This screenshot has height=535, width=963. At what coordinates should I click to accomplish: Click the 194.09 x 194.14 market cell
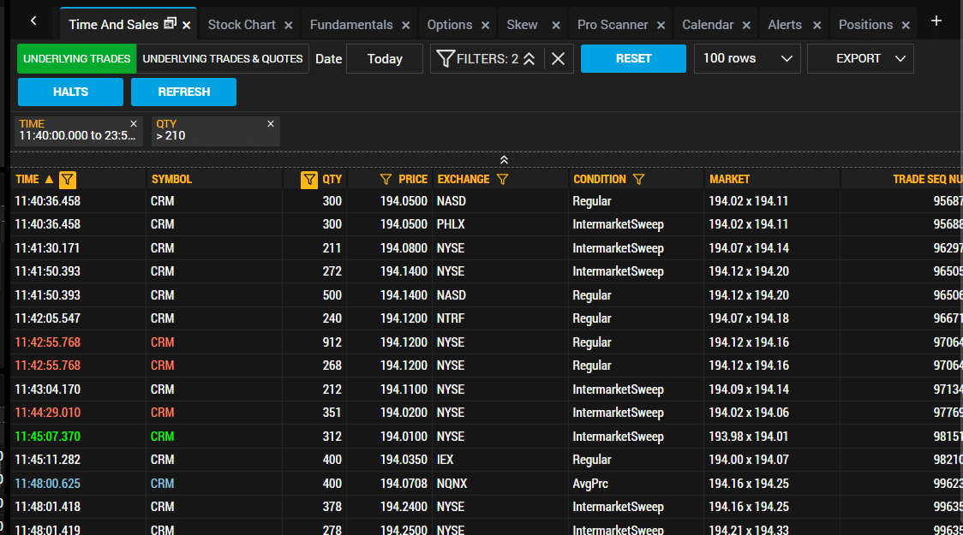[749, 389]
